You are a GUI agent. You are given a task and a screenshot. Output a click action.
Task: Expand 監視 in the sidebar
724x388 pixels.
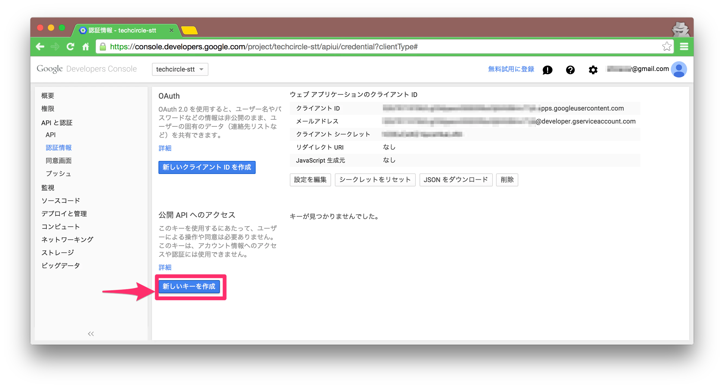tap(48, 188)
